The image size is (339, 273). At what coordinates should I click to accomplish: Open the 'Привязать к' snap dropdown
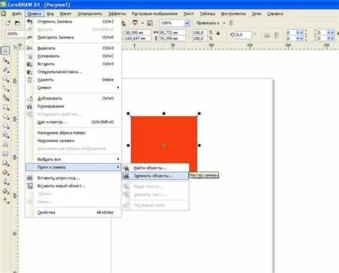tap(224, 23)
